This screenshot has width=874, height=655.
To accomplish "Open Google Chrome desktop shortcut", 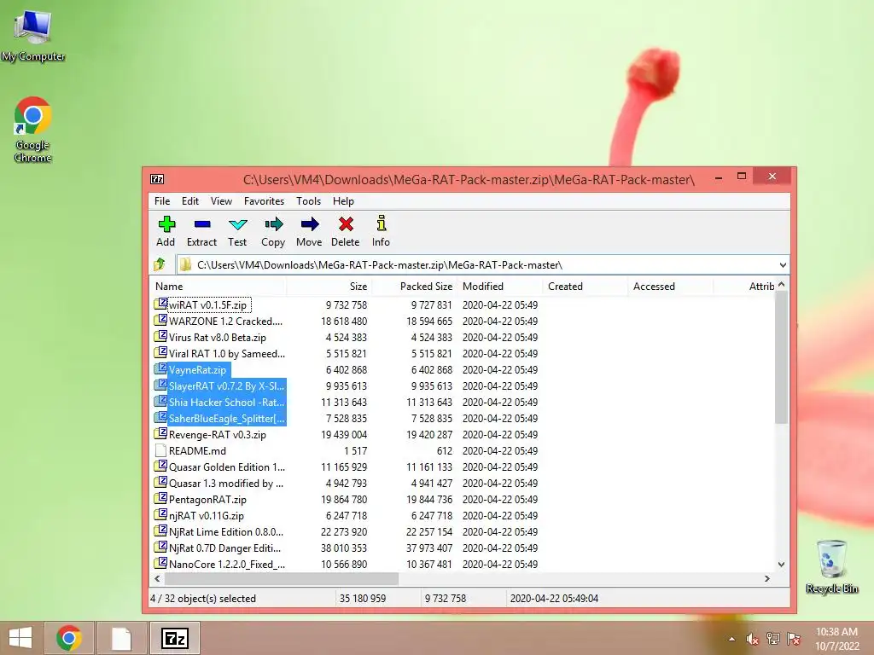I will tap(33, 130).
